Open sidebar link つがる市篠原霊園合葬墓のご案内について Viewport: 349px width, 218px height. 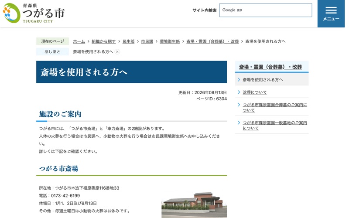point(275,107)
